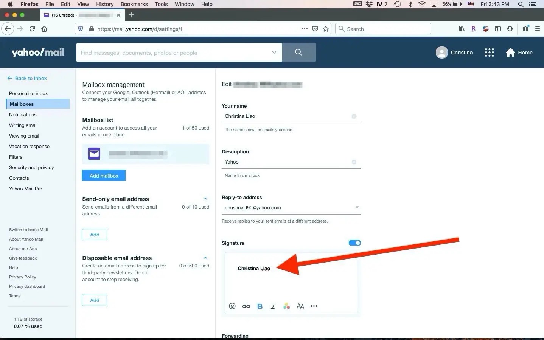This screenshot has width=544, height=340.
Task: Open the Yahoo apps grid
Action: [489, 53]
